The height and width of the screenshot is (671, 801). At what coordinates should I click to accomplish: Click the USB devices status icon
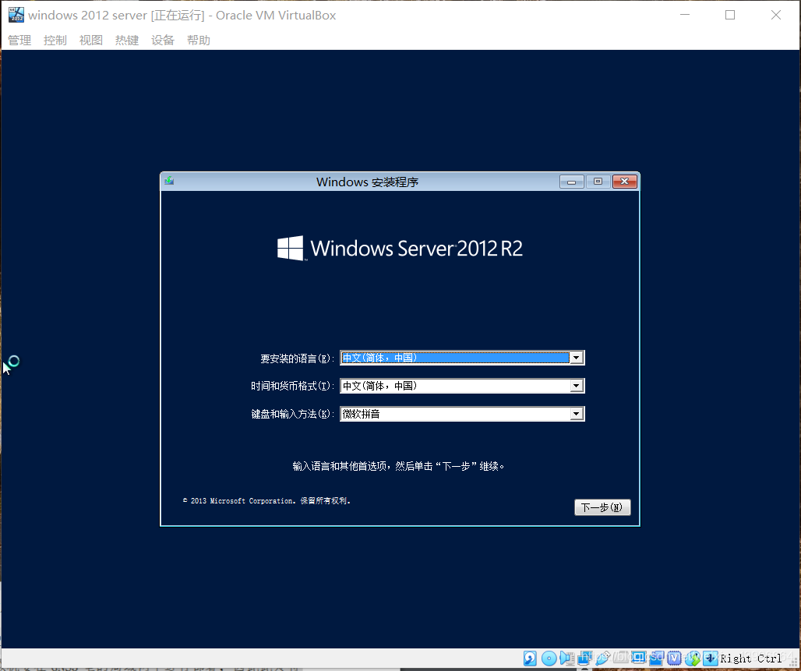(x=603, y=659)
